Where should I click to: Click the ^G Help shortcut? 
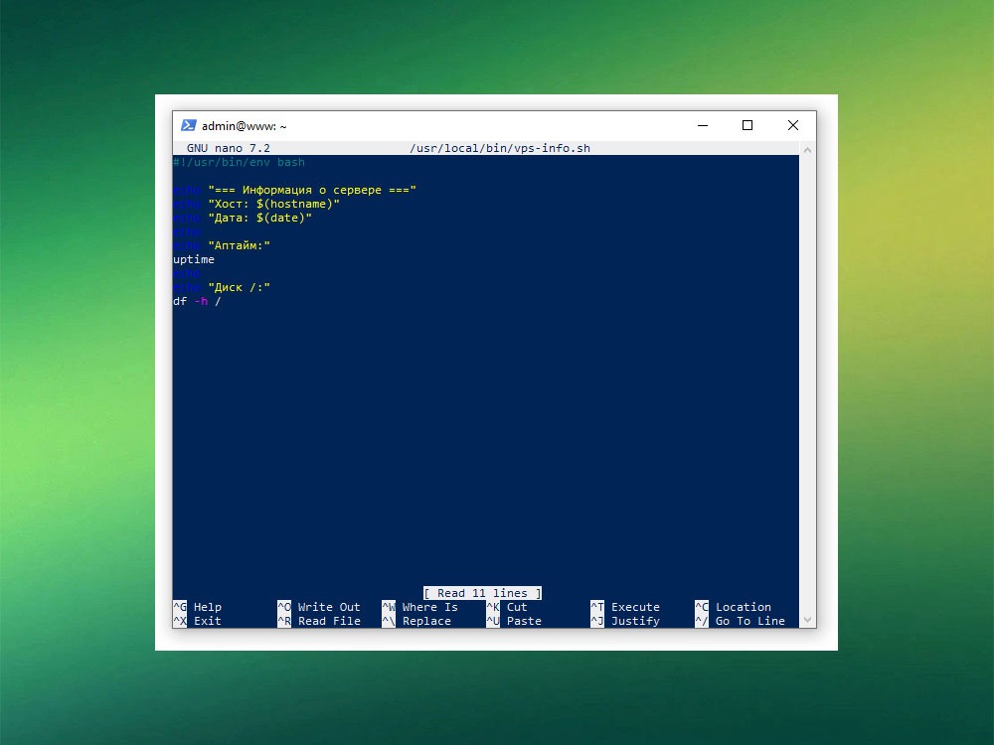[x=198, y=607]
